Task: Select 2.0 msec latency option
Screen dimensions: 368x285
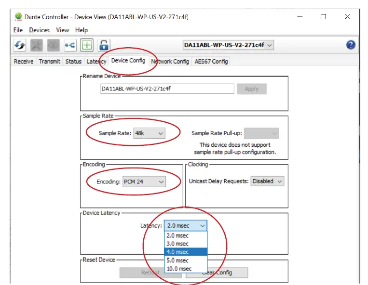Action: click(186, 235)
